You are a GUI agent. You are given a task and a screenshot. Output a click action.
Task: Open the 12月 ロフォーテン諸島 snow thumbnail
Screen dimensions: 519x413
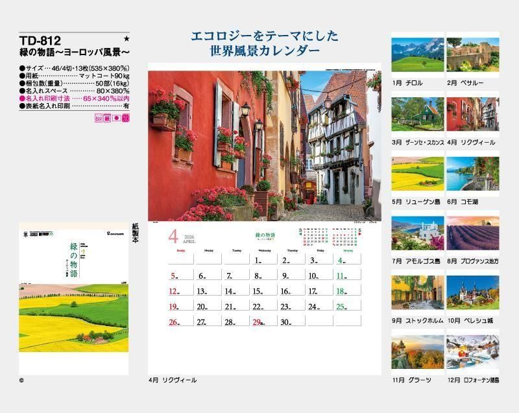(473, 352)
